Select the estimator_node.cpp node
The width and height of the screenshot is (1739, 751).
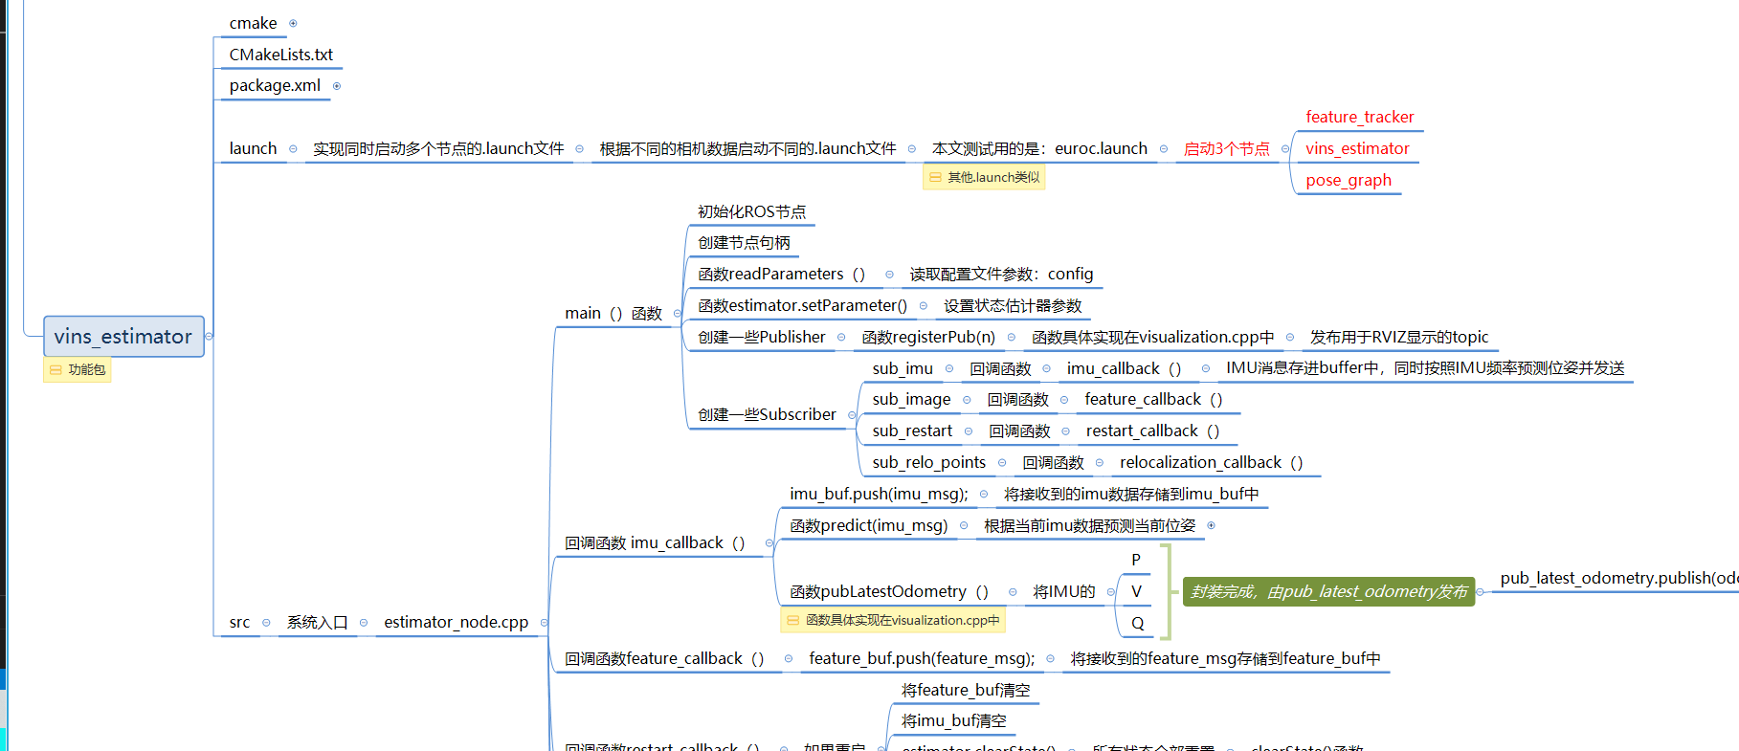pos(456,623)
